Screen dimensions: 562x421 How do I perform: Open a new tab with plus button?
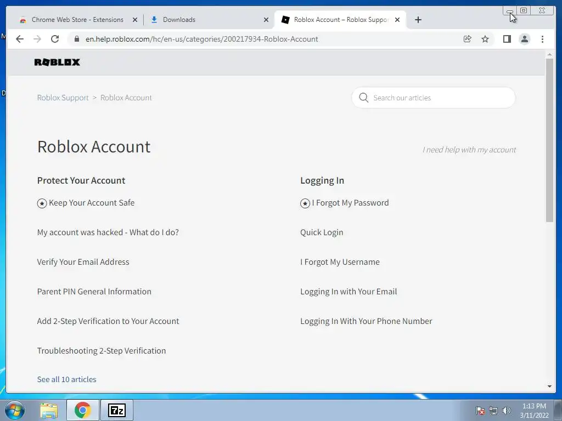click(x=418, y=20)
